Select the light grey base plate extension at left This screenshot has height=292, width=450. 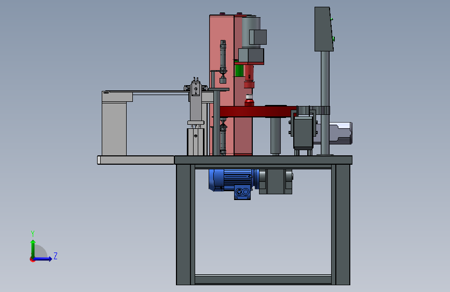(x=136, y=160)
